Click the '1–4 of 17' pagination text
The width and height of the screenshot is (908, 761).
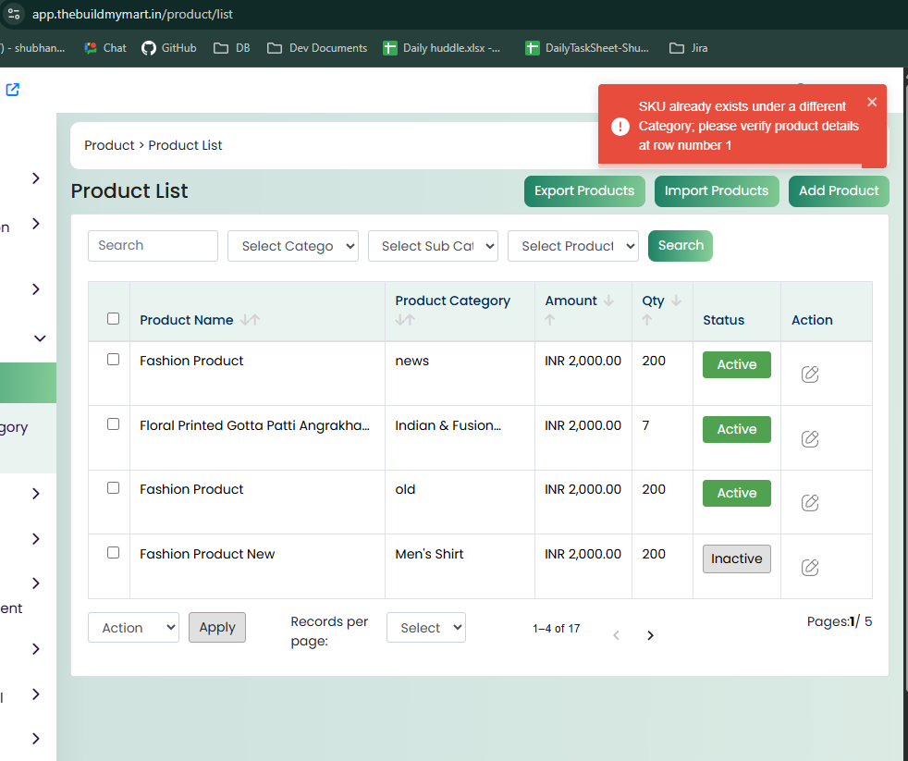point(557,629)
